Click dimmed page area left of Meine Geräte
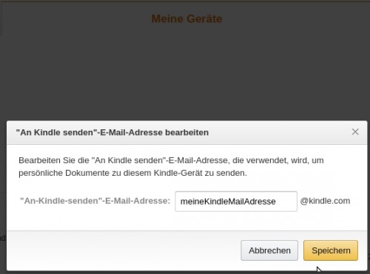 (x=74, y=18)
